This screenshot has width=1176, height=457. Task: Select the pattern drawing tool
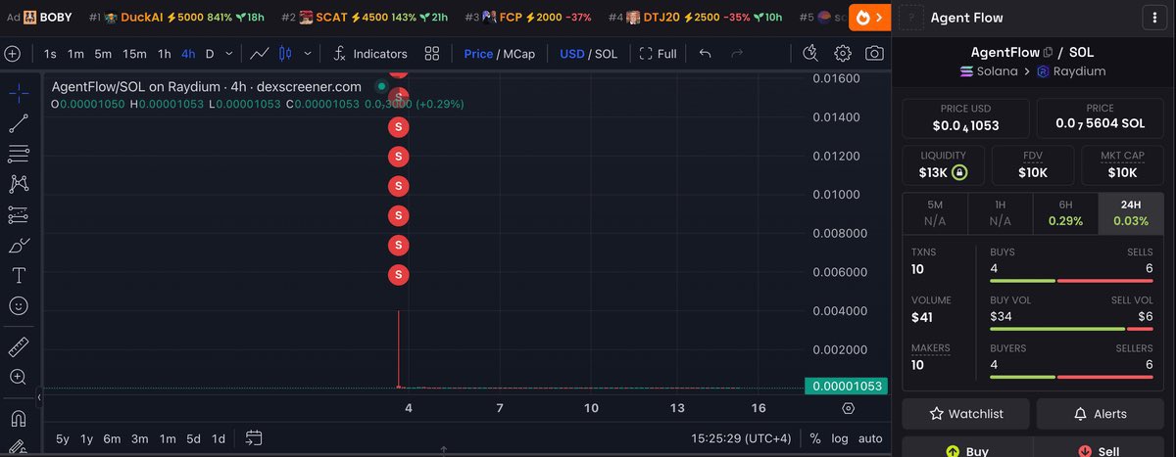click(18, 184)
